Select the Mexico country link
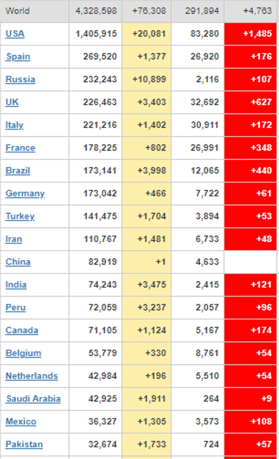The height and width of the screenshot is (459, 279). 21,422
